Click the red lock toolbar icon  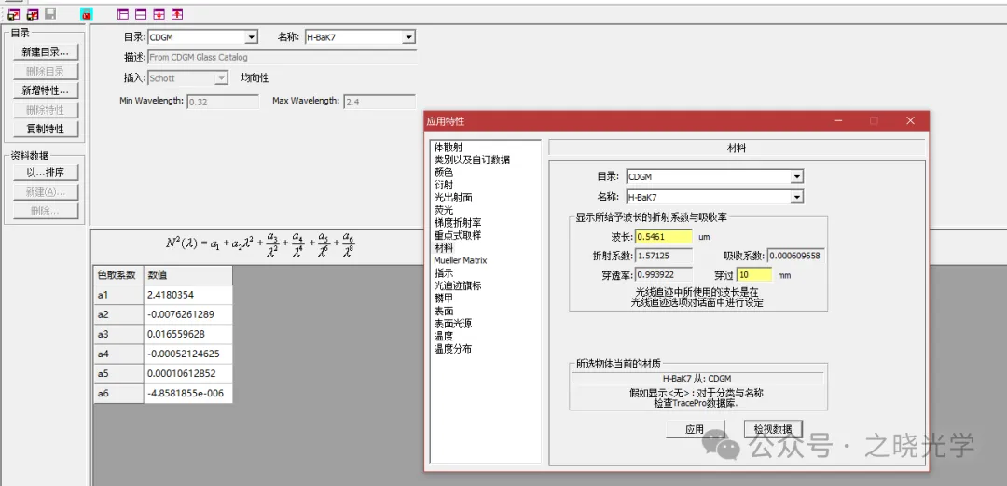pos(87,14)
